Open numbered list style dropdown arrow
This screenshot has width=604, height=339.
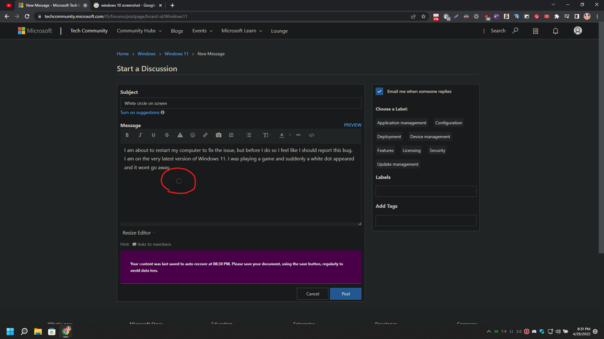point(239,135)
